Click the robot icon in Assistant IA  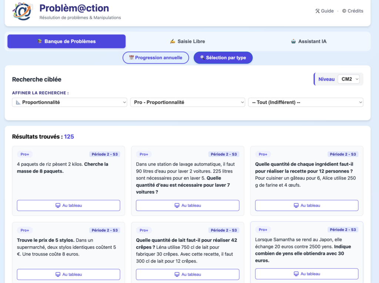click(294, 41)
